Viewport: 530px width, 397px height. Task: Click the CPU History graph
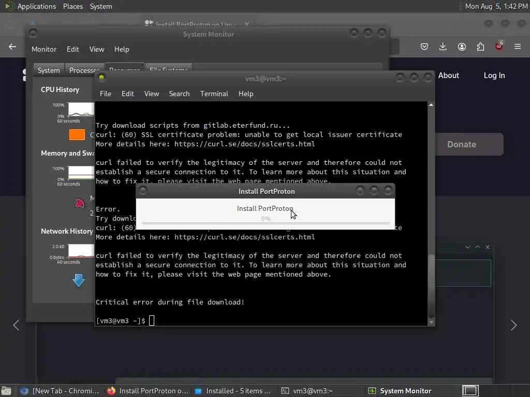[x=81, y=110]
